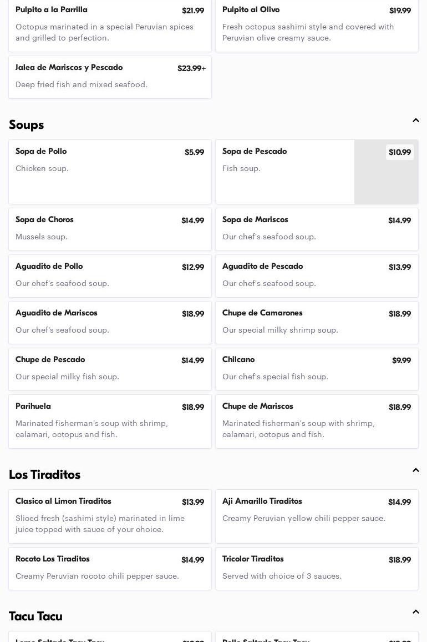Viewport: 427px width, 642px height.
Task: Select Chupe de Mariscos card
Action: click(x=317, y=421)
